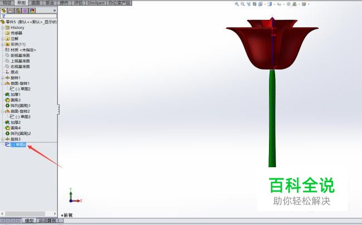
Task: Click View Settings monitor icon
Action: tap(304, 4)
